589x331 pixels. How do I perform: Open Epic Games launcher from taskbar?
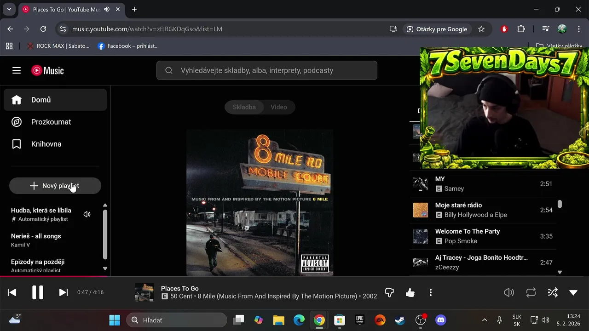360,320
